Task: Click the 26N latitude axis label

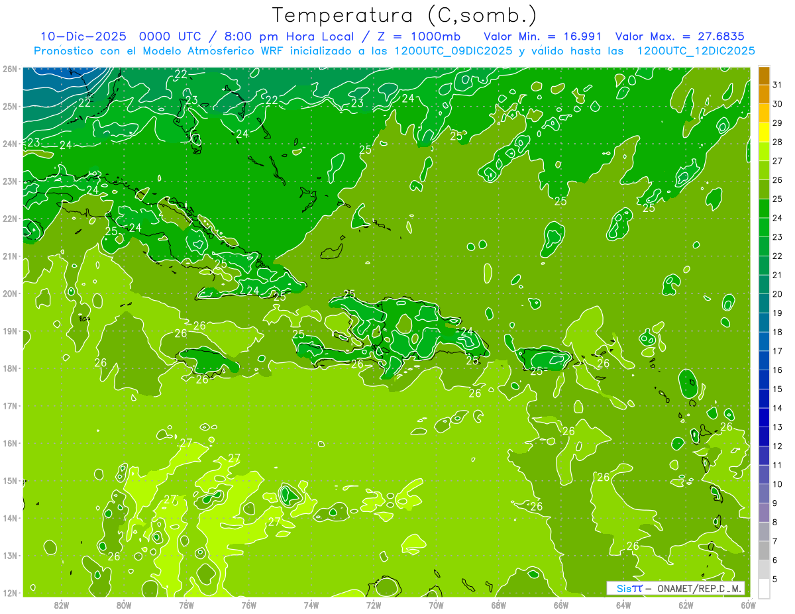Action: point(10,69)
